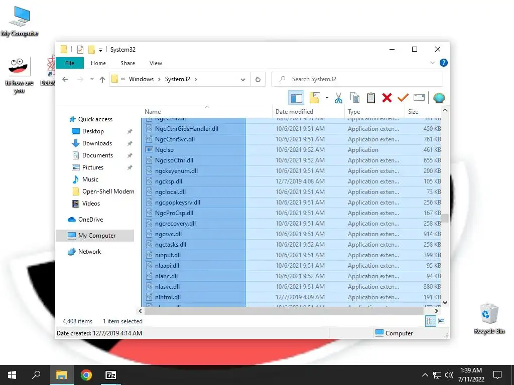Open the File ribbon tab
This screenshot has width=514, height=385.
pos(69,63)
